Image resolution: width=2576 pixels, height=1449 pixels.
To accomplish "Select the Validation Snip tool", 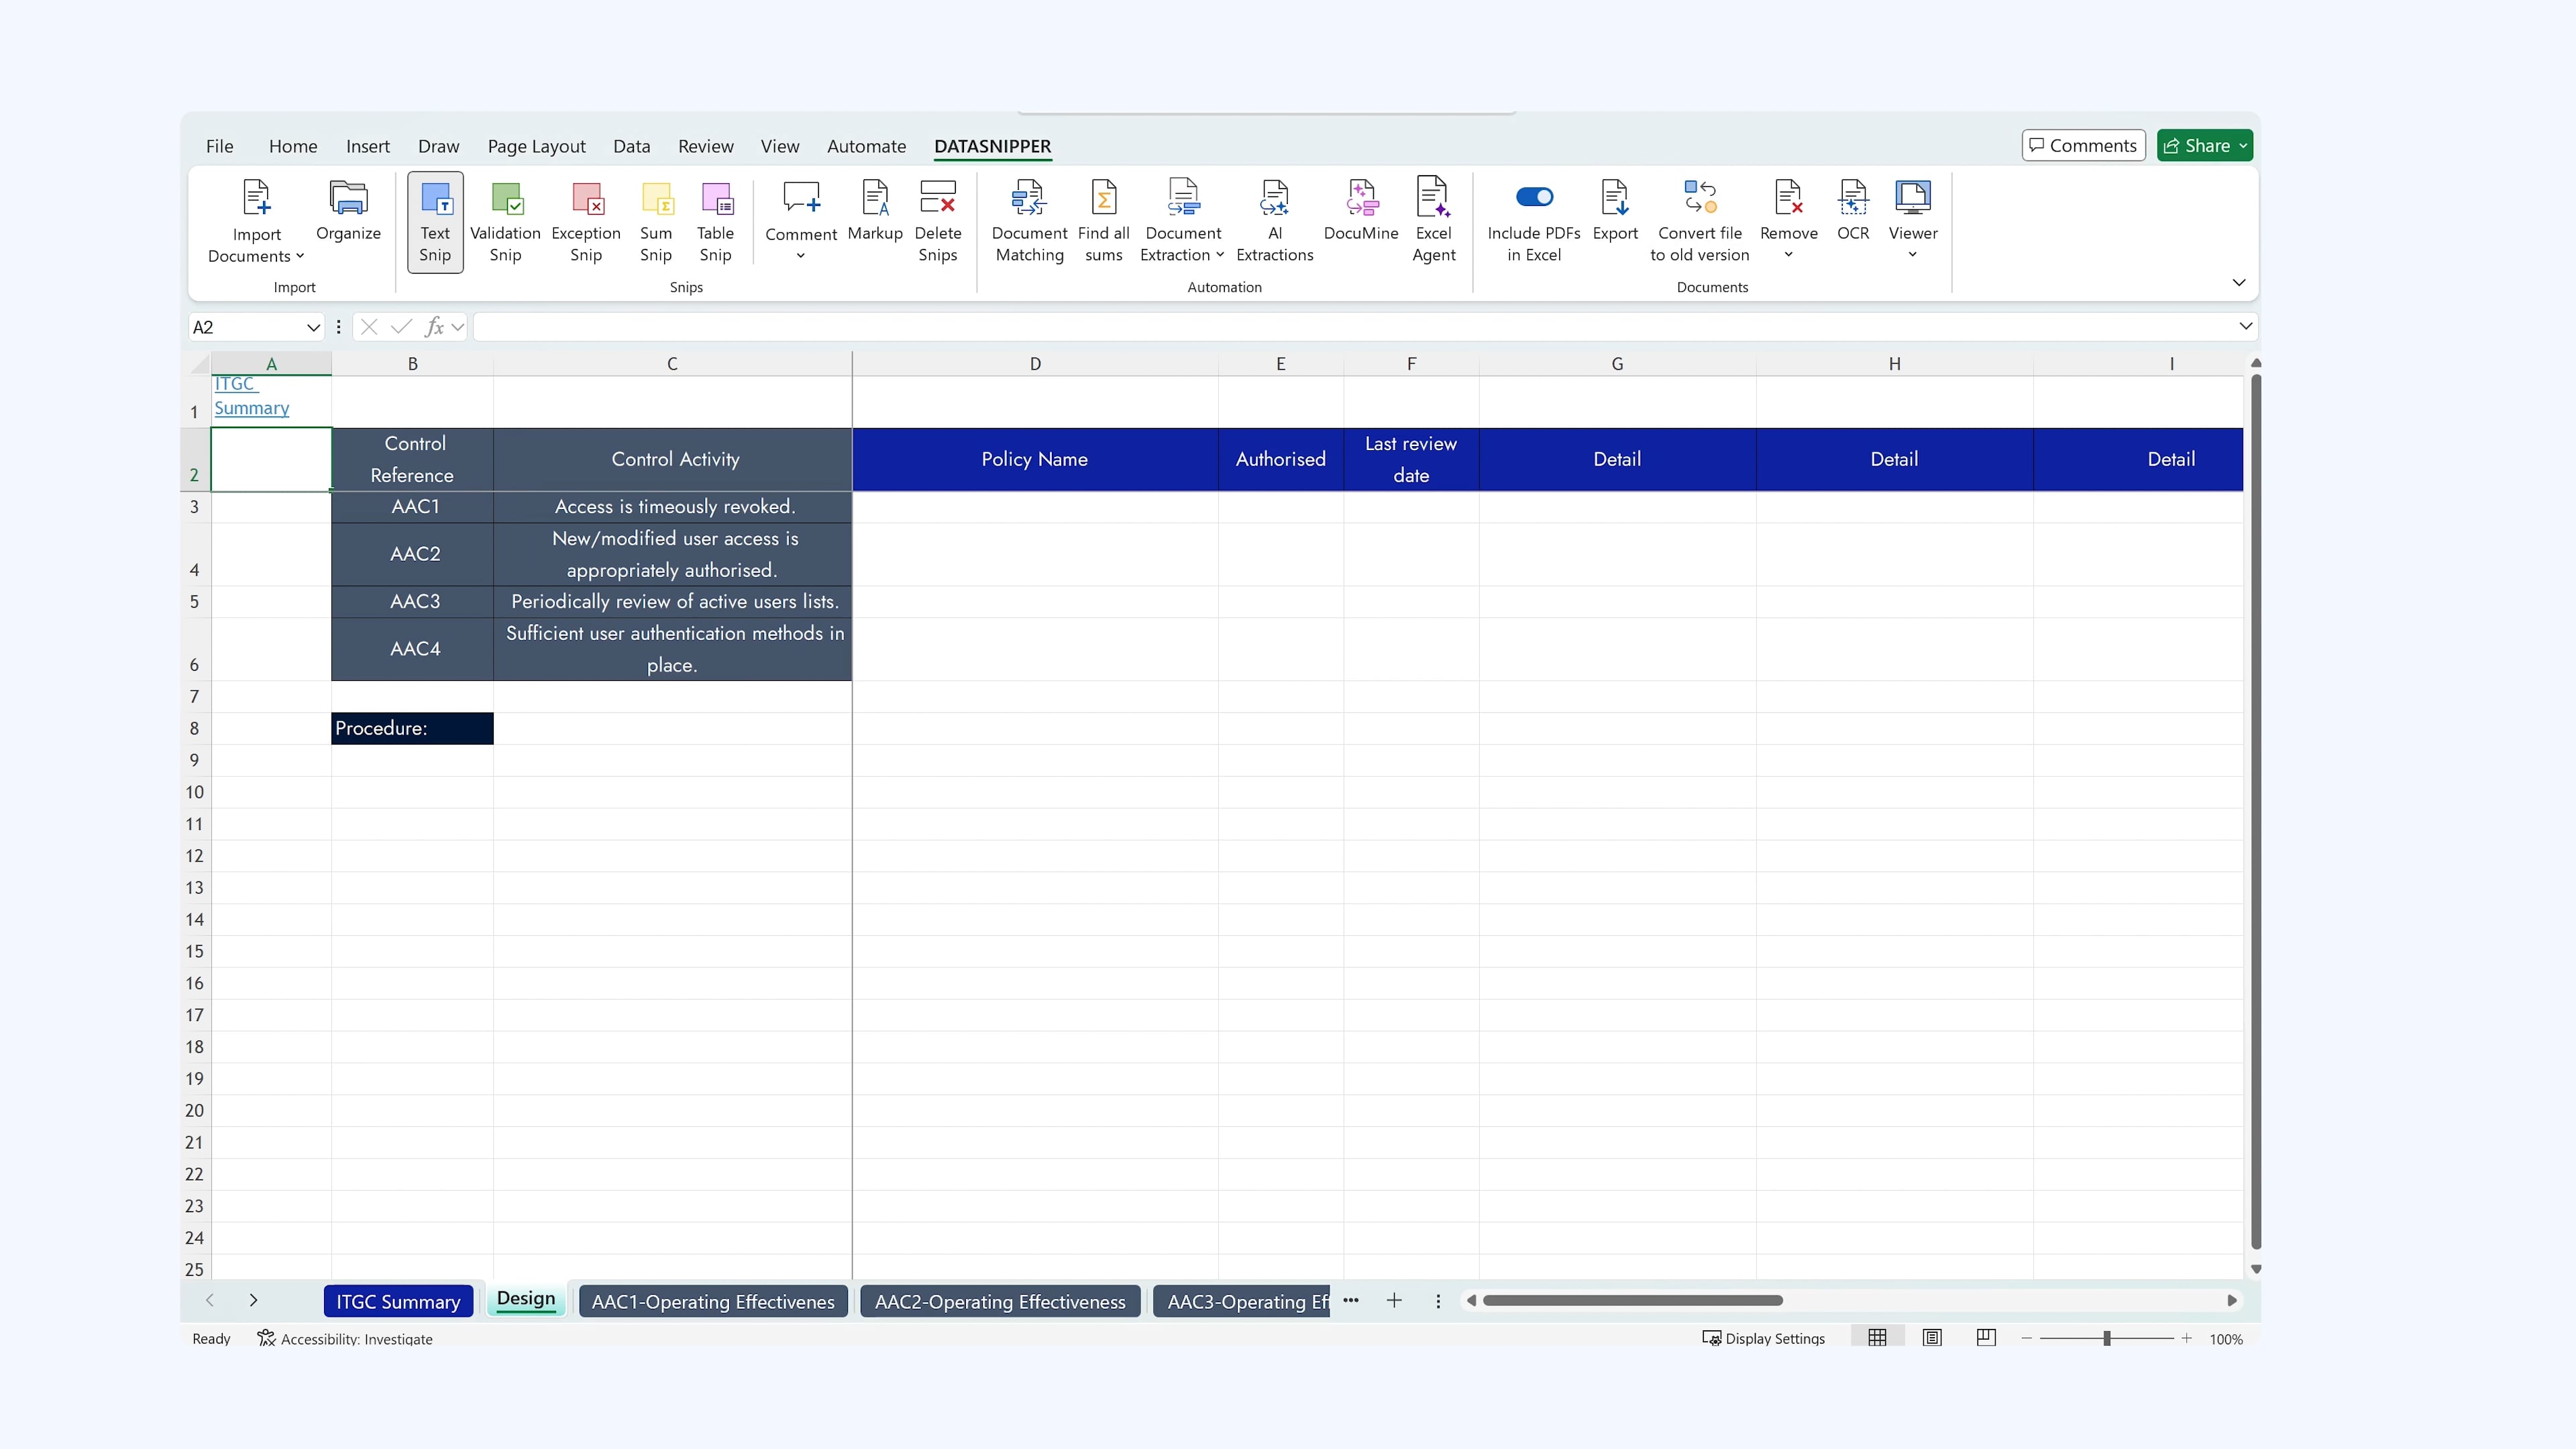I will tap(505, 221).
